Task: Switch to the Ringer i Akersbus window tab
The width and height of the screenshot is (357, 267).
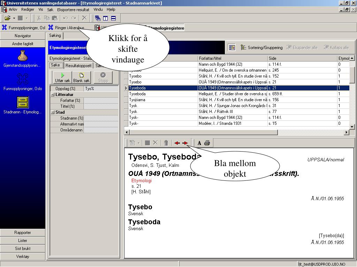Action: (x=67, y=28)
